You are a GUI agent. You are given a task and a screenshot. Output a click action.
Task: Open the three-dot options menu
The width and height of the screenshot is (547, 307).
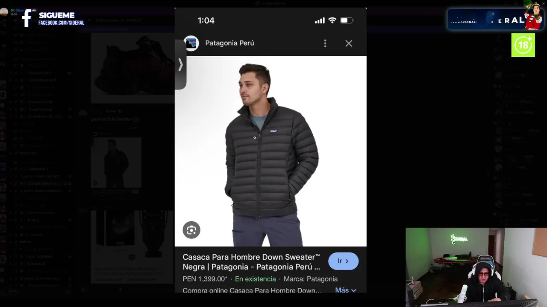pos(325,43)
